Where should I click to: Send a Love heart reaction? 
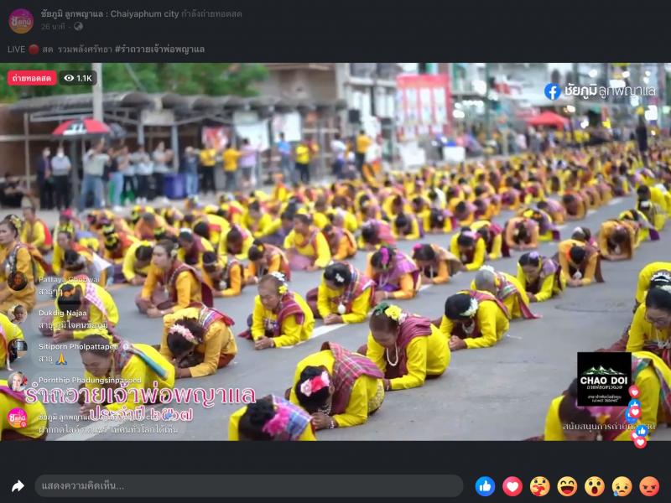click(512, 486)
